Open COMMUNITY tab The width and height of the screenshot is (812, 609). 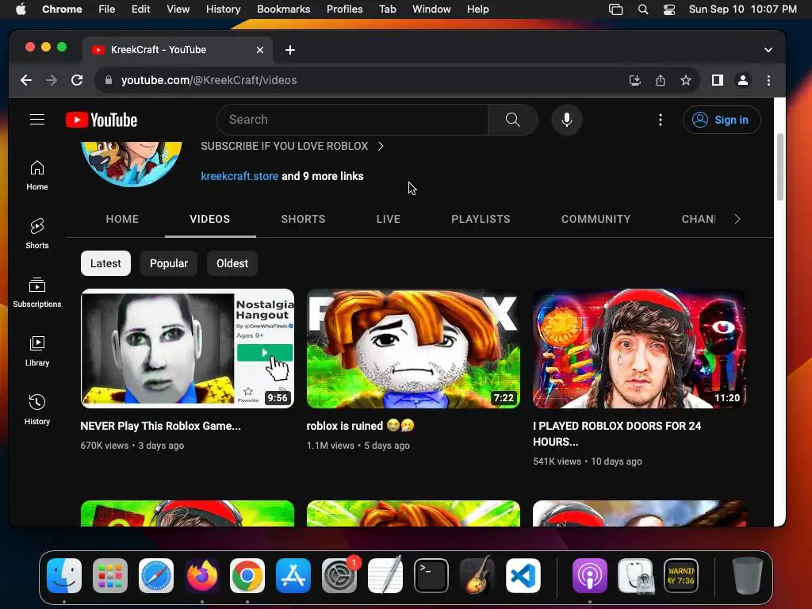[596, 219]
